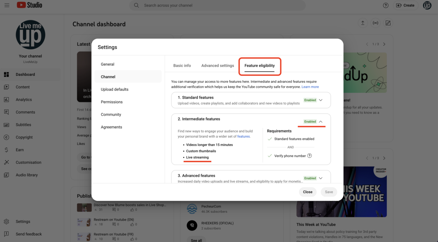Click the Copyright icon in sidebar
The image size is (438, 242).
point(7,137)
